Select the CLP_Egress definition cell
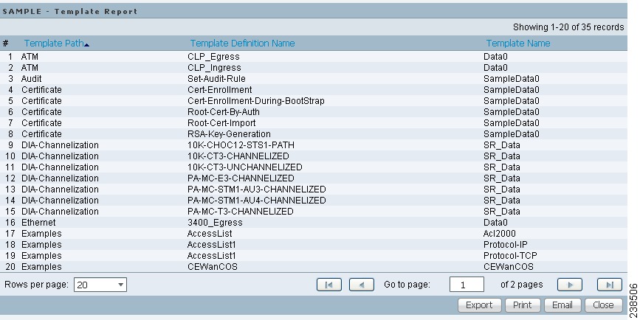This screenshot has width=640, height=320. pyautogui.click(x=213, y=57)
